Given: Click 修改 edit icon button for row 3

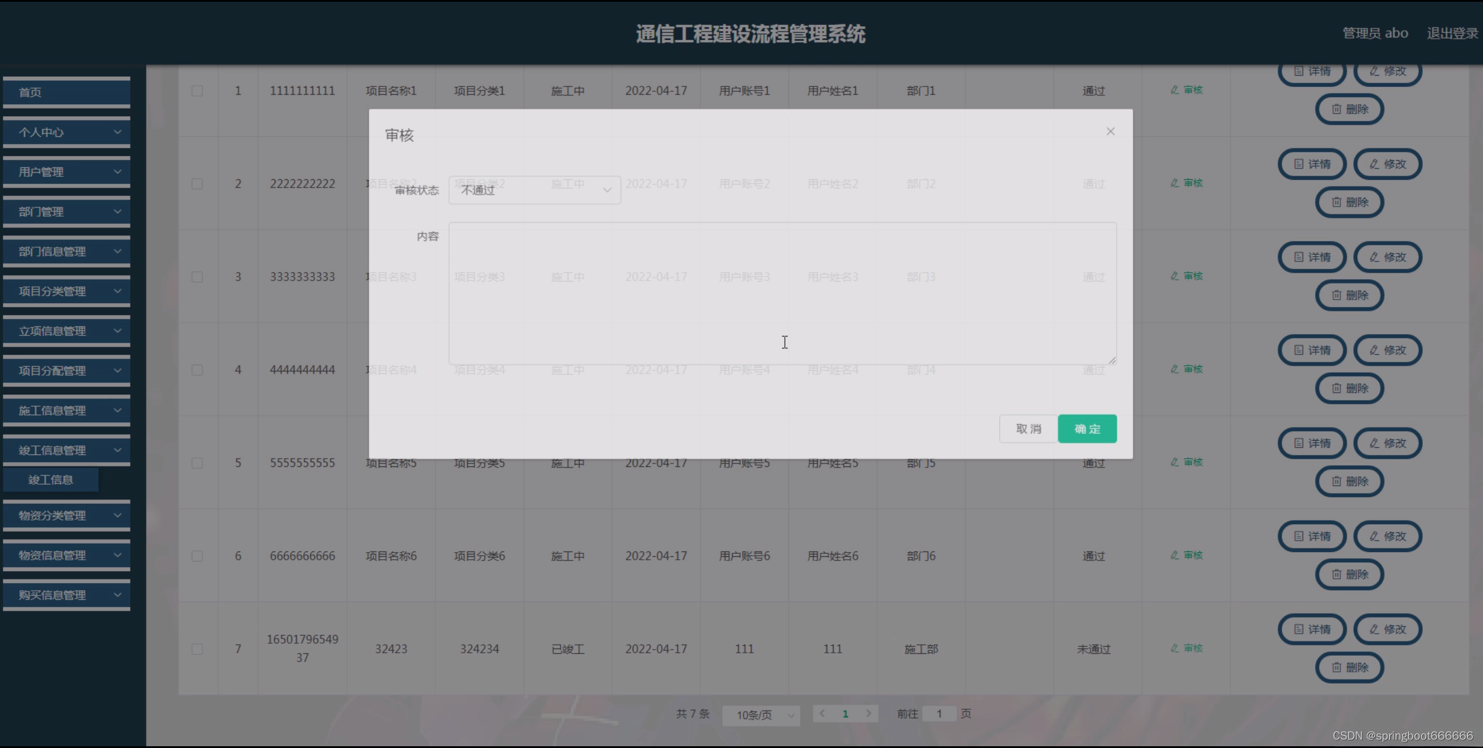Looking at the screenshot, I should (x=1388, y=257).
